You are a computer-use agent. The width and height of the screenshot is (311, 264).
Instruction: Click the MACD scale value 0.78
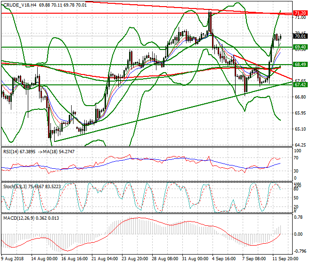[299, 217]
